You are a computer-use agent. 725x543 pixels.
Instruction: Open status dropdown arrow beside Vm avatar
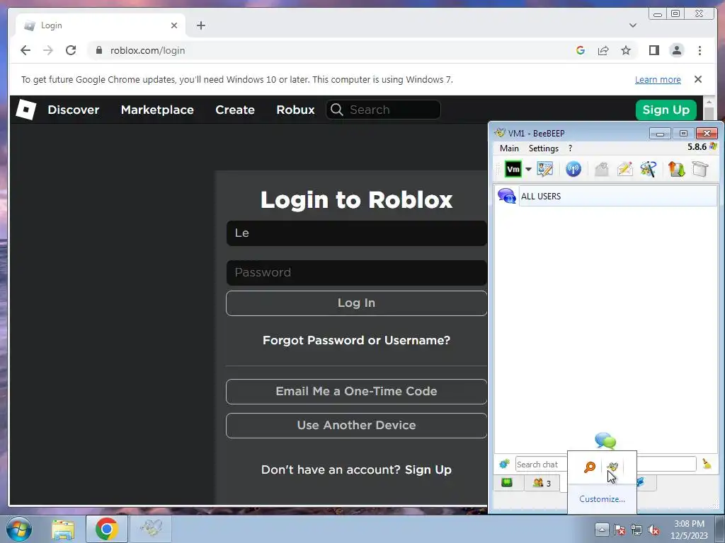(528, 170)
